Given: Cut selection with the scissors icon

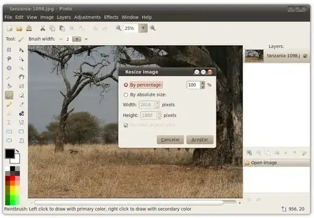Looking at the screenshot, I should (42, 28).
